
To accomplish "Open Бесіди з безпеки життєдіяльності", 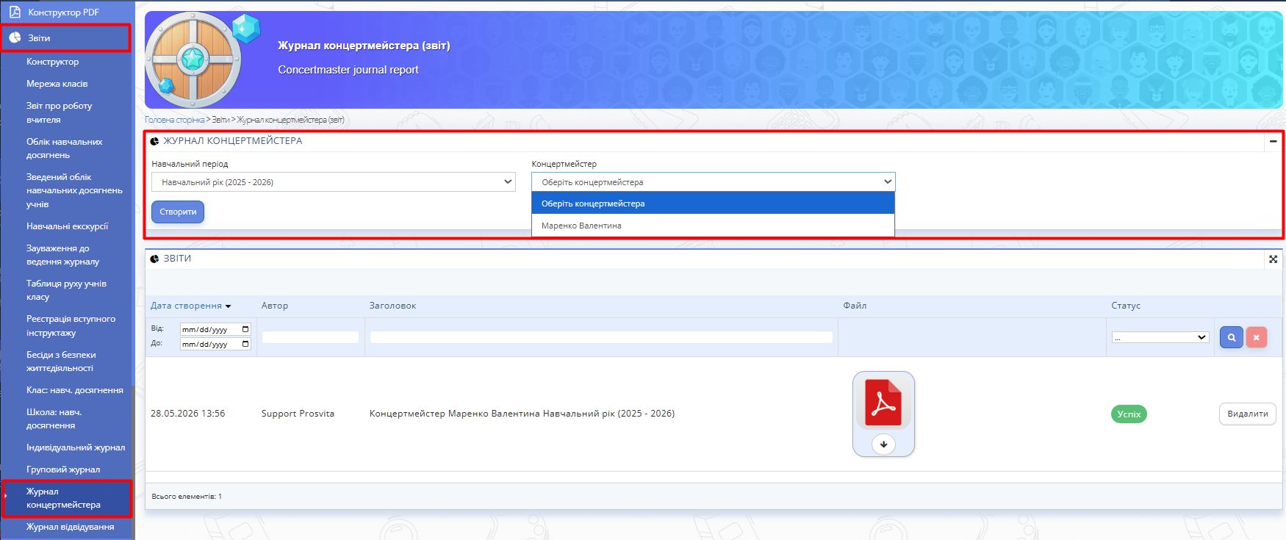I will pos(61,361).
